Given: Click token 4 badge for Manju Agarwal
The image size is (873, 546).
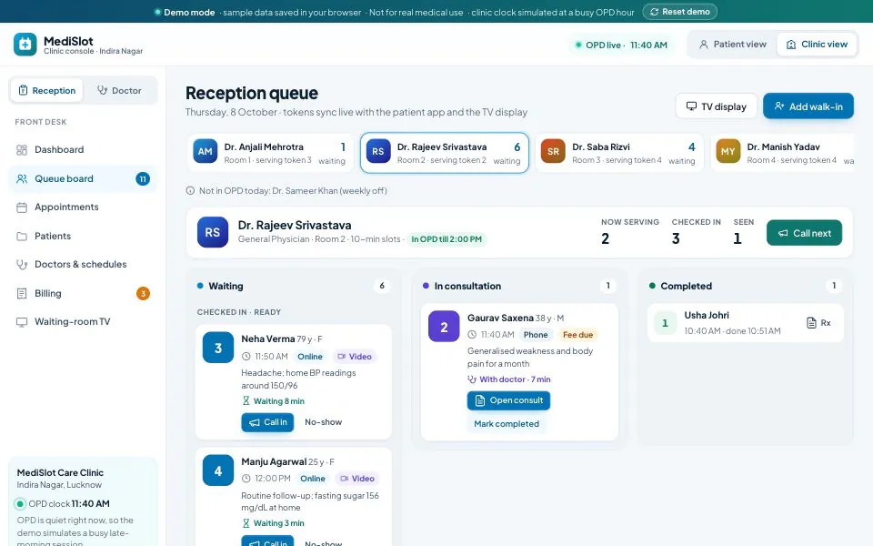Looking at the screenshot, I should click(218, 470).
